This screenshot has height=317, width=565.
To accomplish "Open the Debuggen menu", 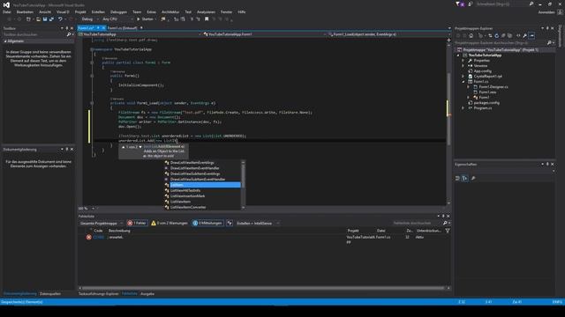I will pyautogui.click(x=118, y=11).
